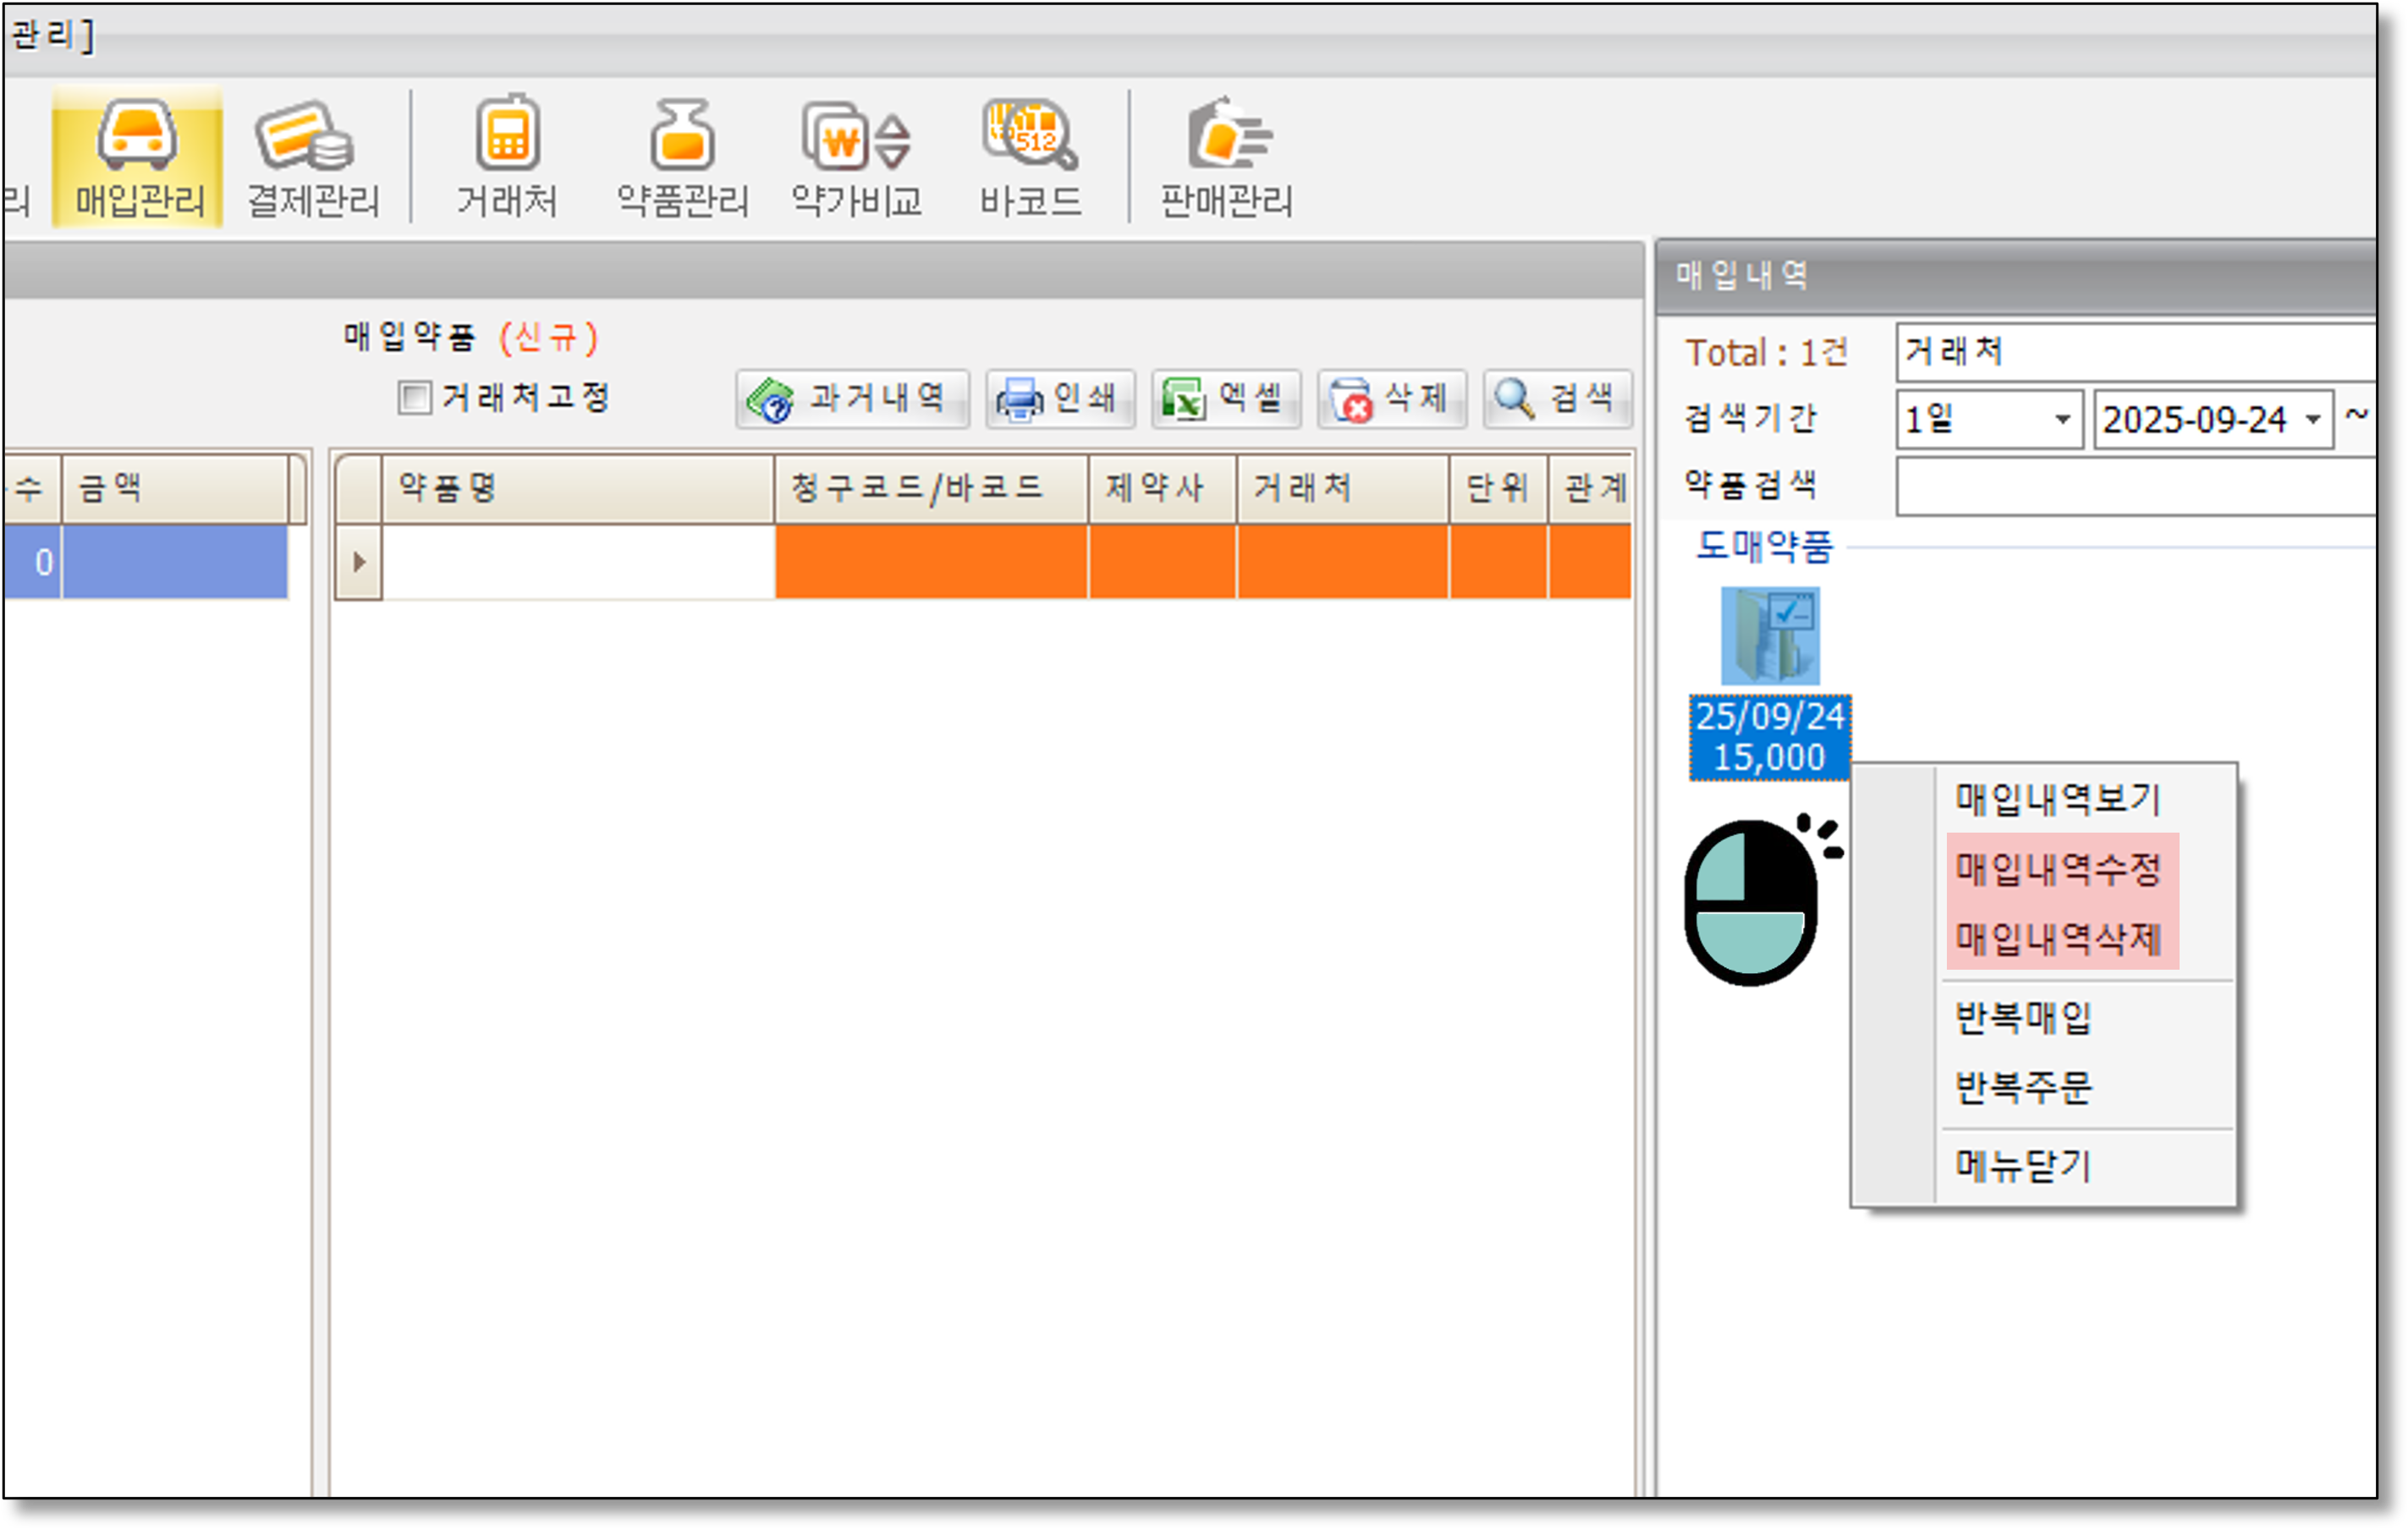
Task: Export using the 엑셀 button
Action: [x=1225, y=399]
